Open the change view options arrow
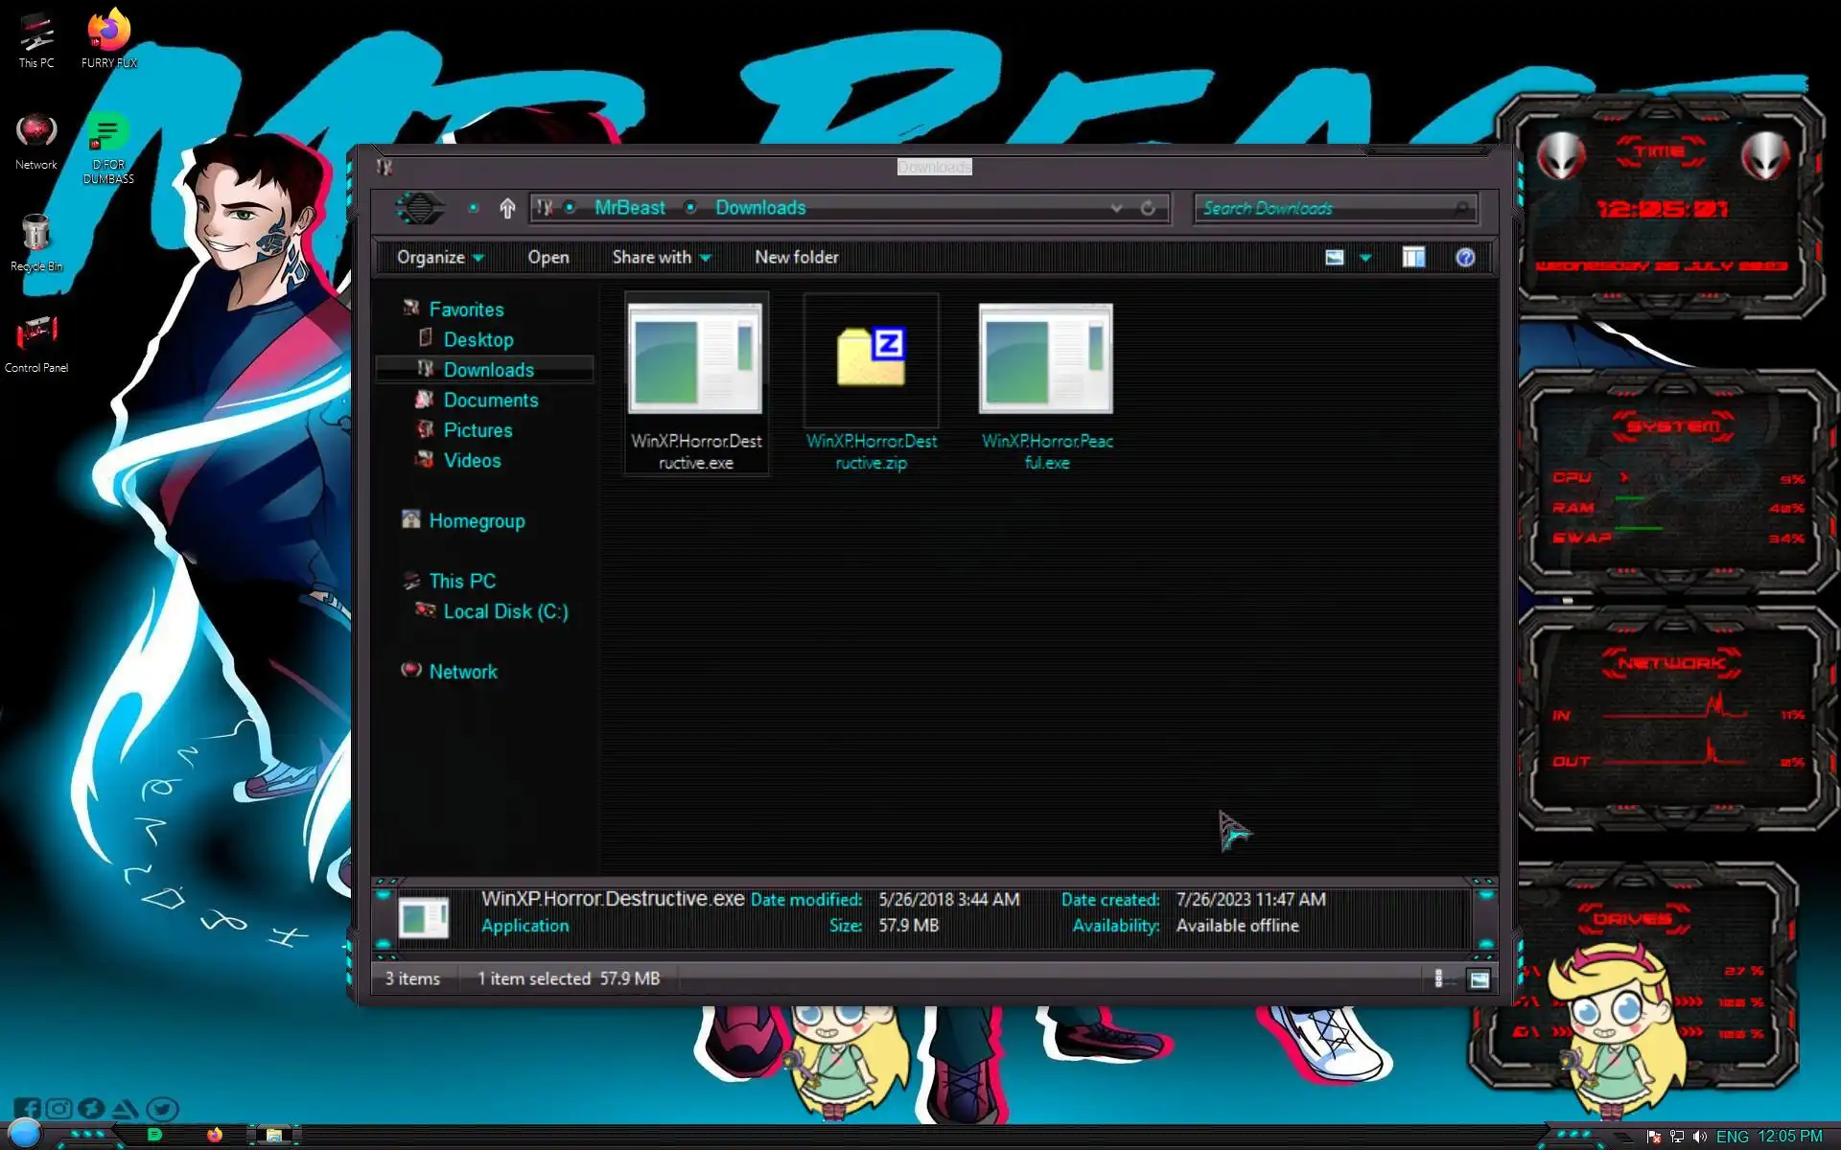The height and width of the screenshot is (1150, 1841). click(1365, 257)
